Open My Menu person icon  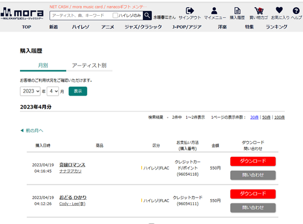pyautogui.click(x=215, y=11)
